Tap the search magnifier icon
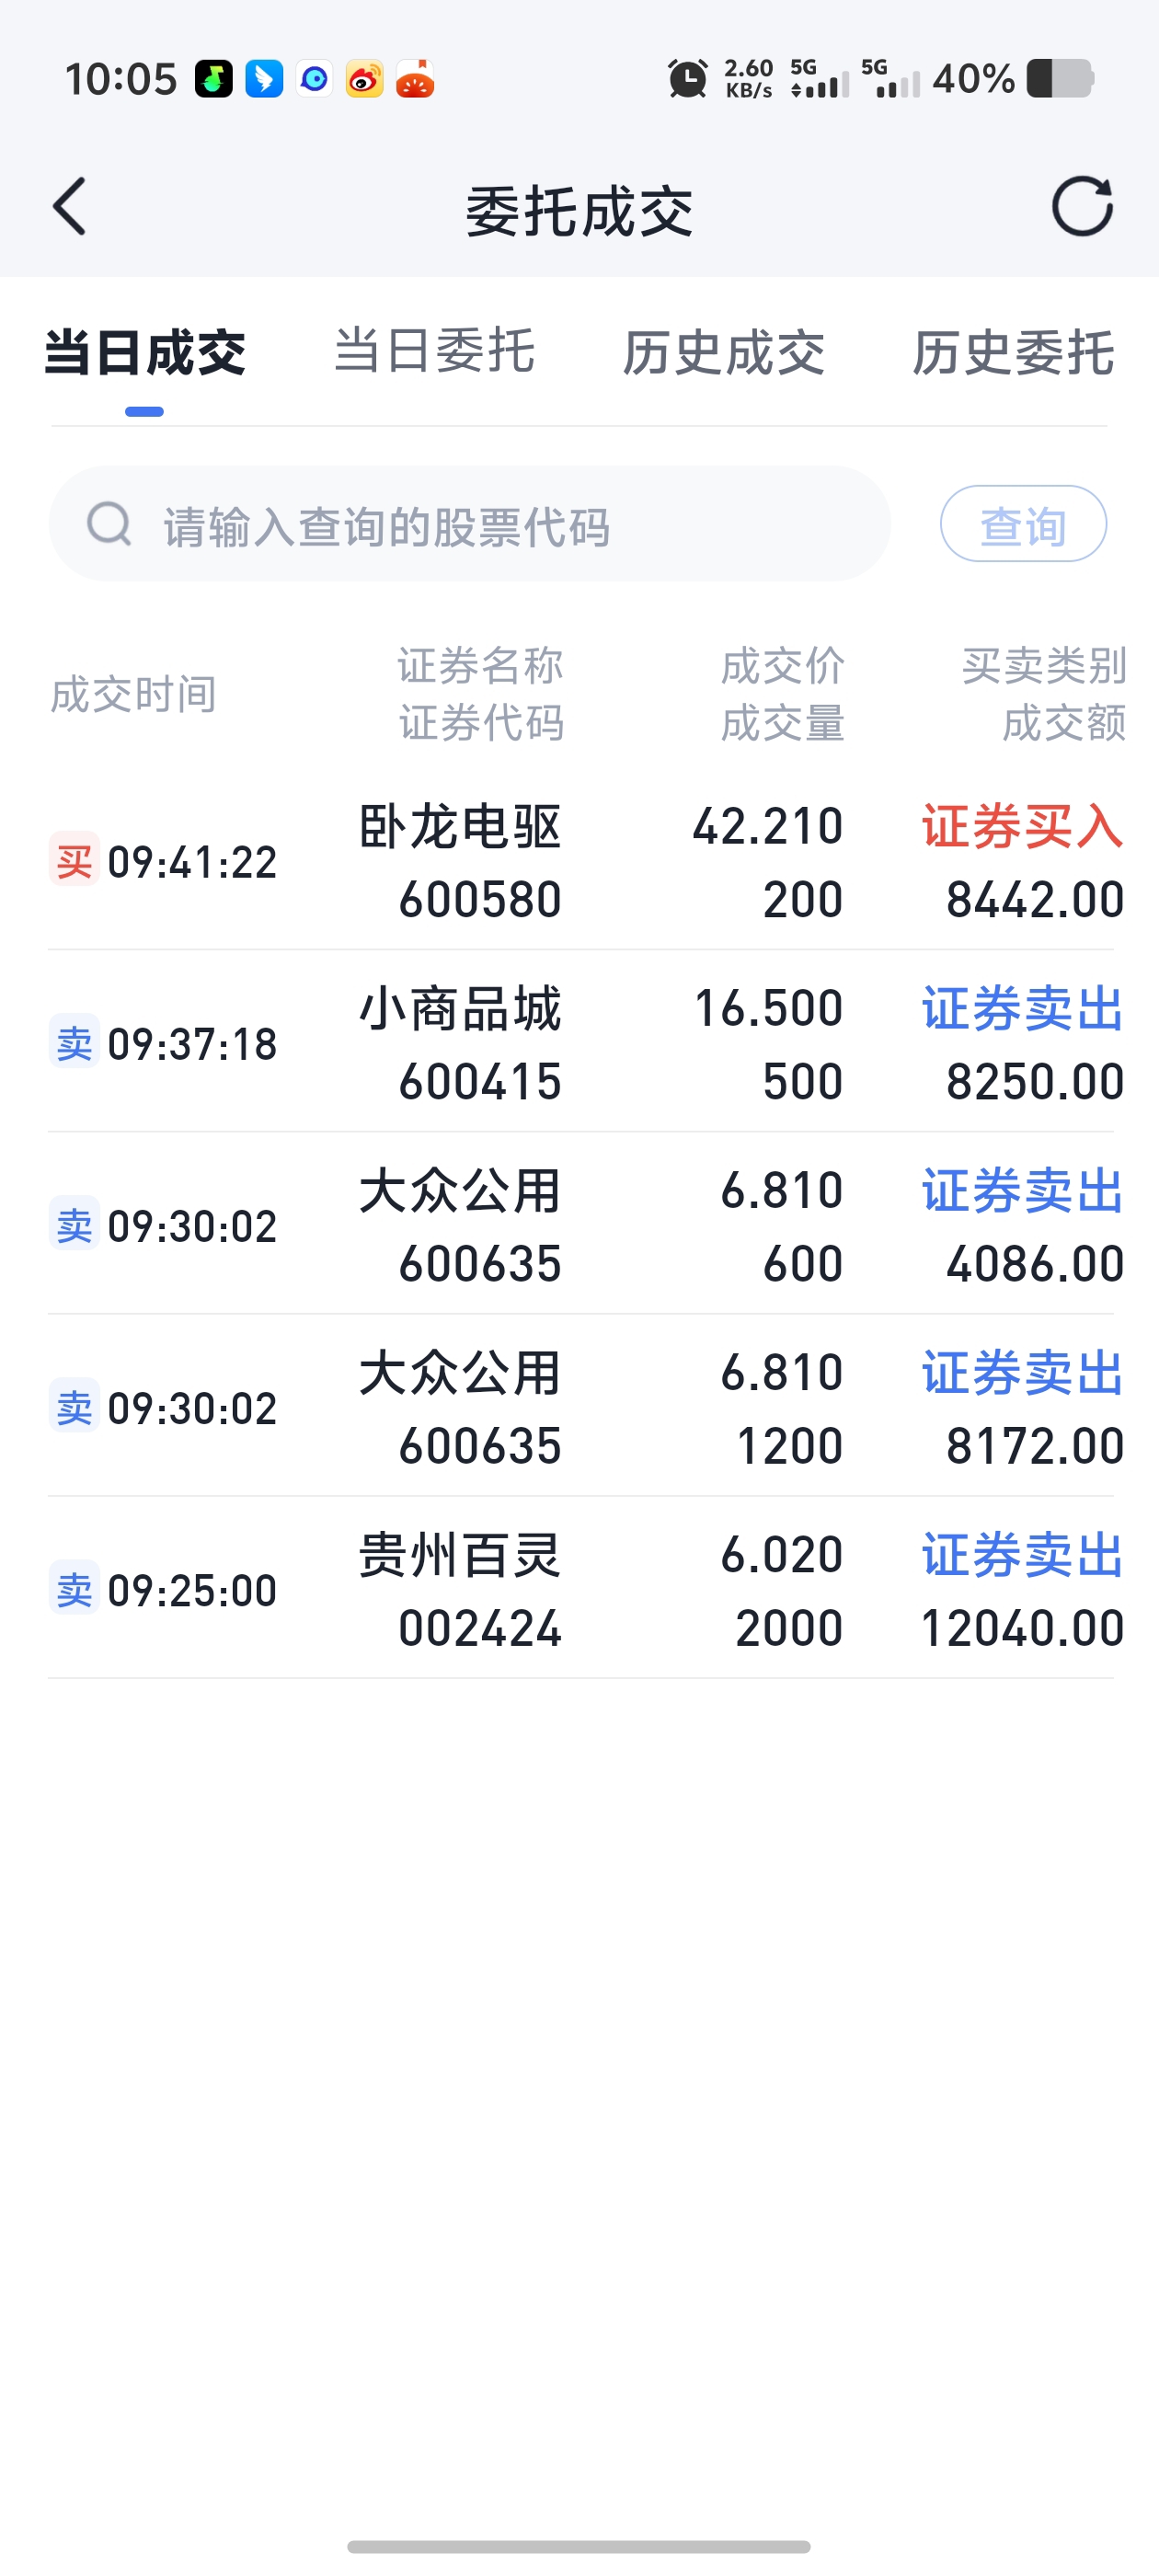This screenshot has width=1159, height=2576. coord(109,524)
